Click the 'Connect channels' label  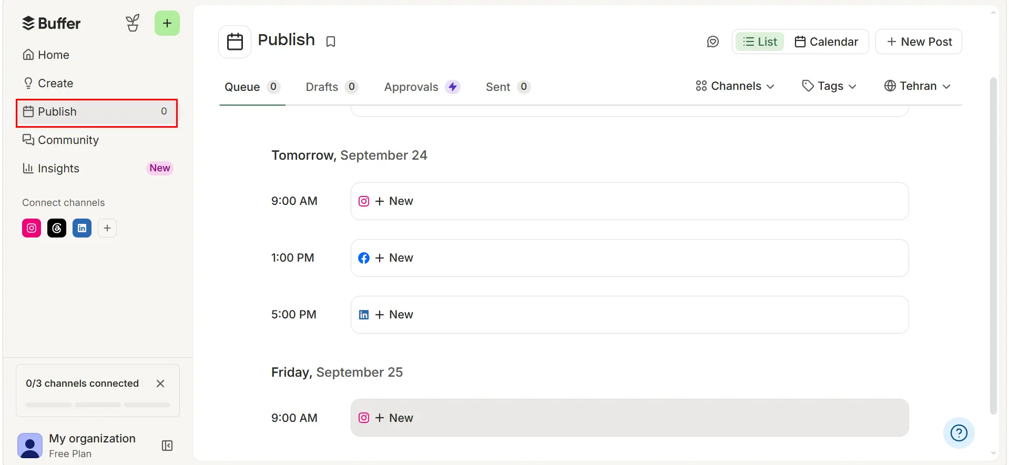point(64,203)
